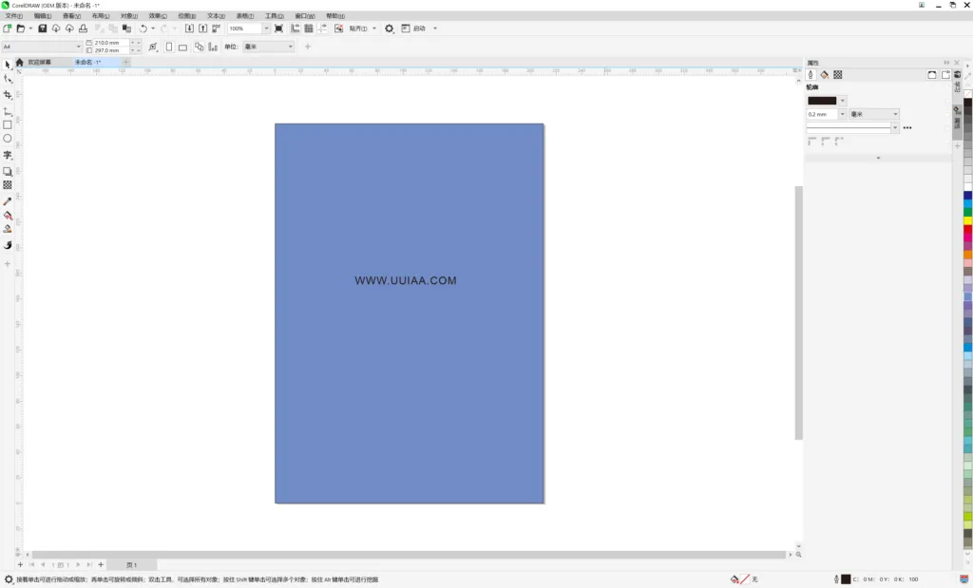Toggle apply layout to all pages icon
Image resolution: width=973 pixels, height=588 pixels.
tap(199, 47)
